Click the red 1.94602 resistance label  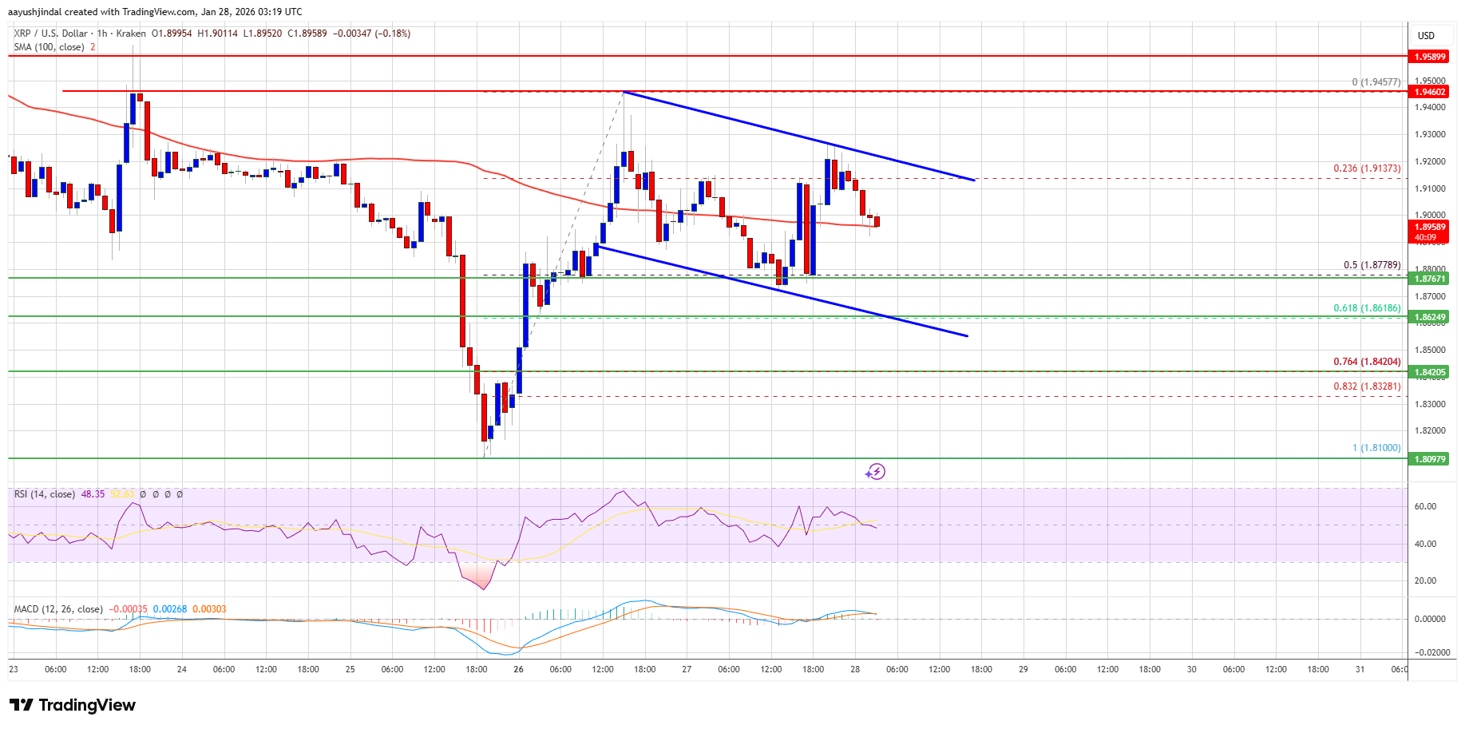1428,92
